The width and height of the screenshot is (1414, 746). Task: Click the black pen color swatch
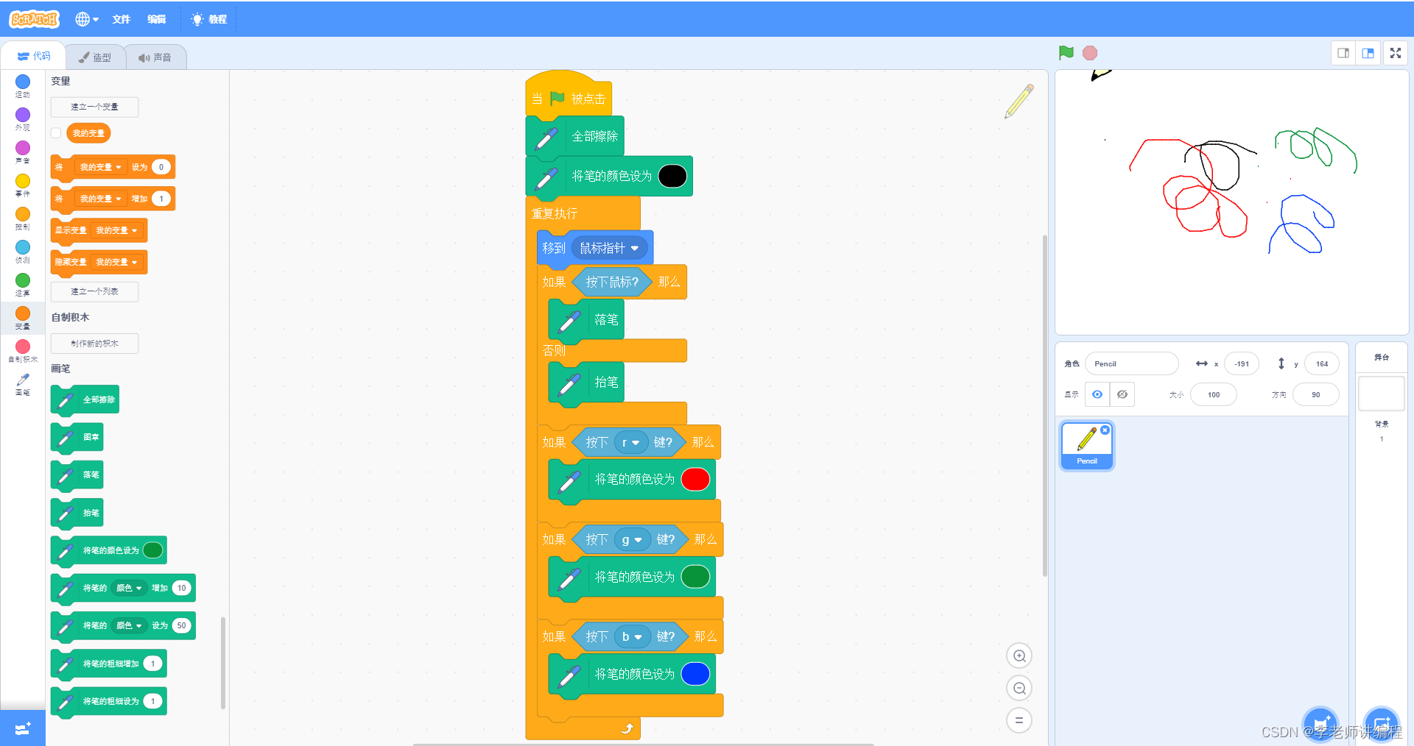[x=672, y=176]
